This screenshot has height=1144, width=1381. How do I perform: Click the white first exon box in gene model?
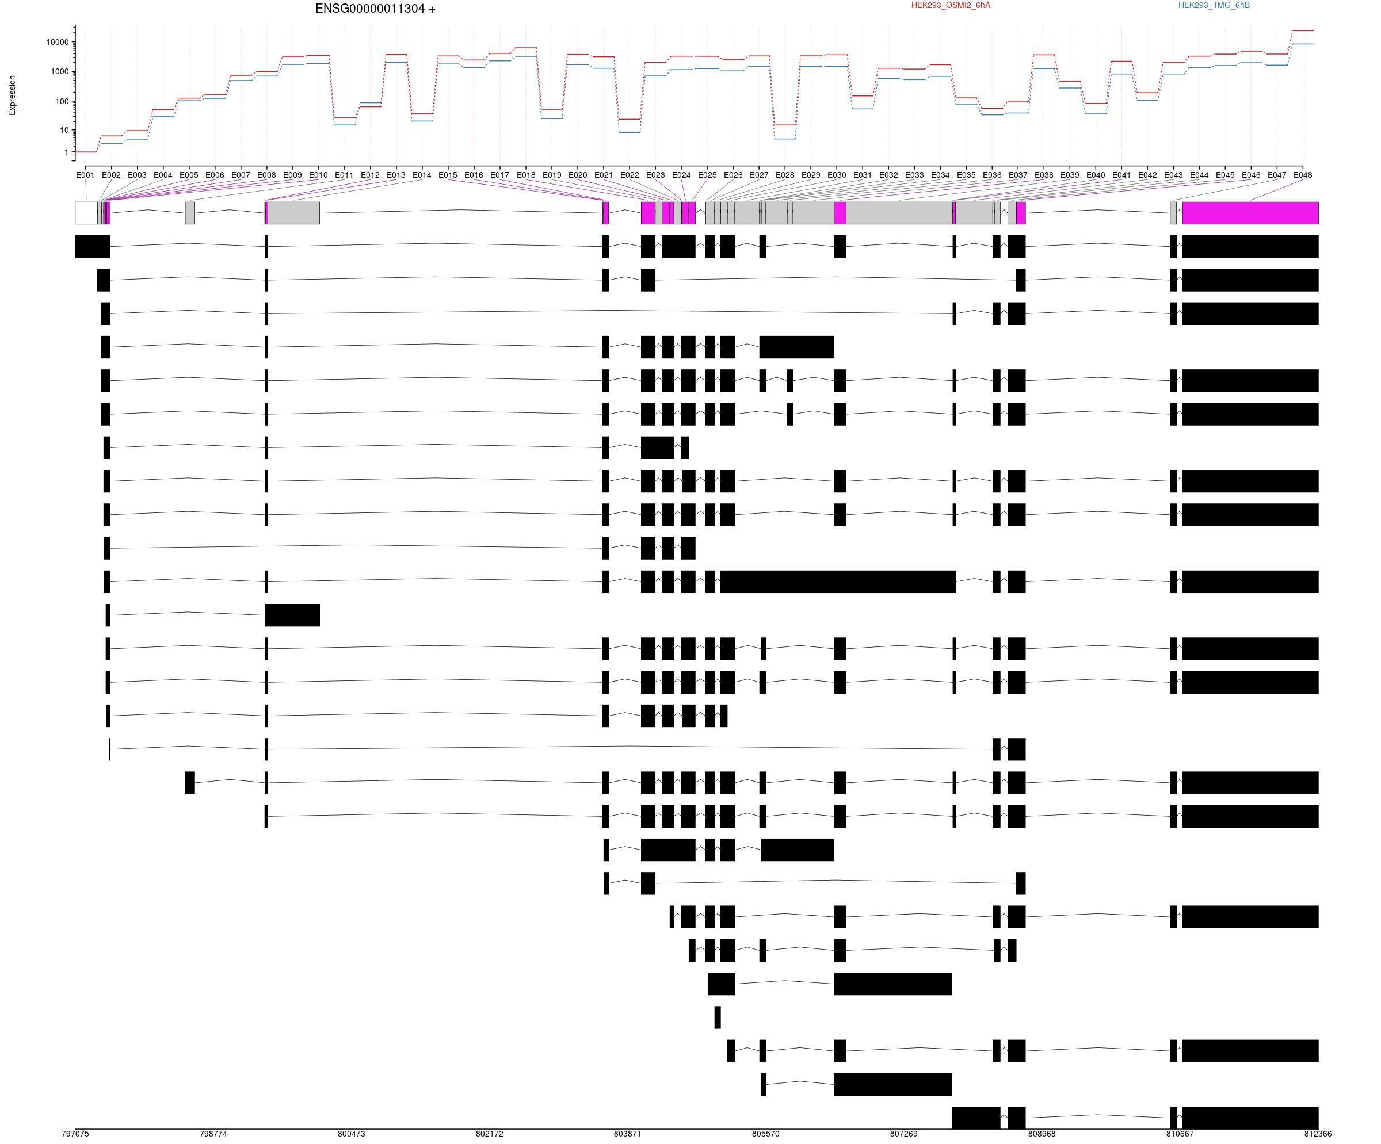(x=86, y=213)
